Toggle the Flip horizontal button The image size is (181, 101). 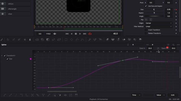click(x=146, y=20)
